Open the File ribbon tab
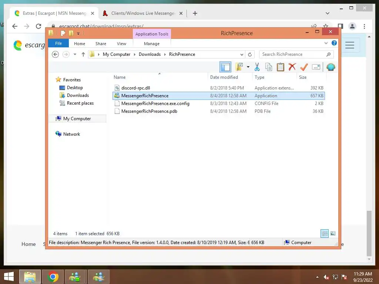The width and height of the screenshot is (379, 284). coord(58,43)
